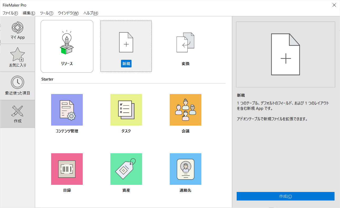Open the ファイル(F) menu
Viewport: 340px width, 208px height.
pyautogui.click(x=10, y=13)
